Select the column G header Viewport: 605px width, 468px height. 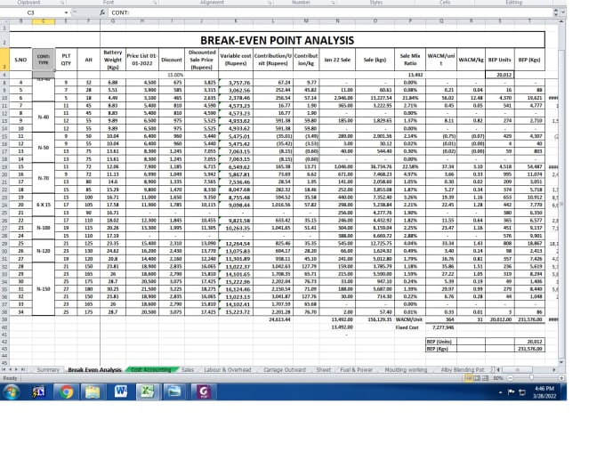pos(113,21)
